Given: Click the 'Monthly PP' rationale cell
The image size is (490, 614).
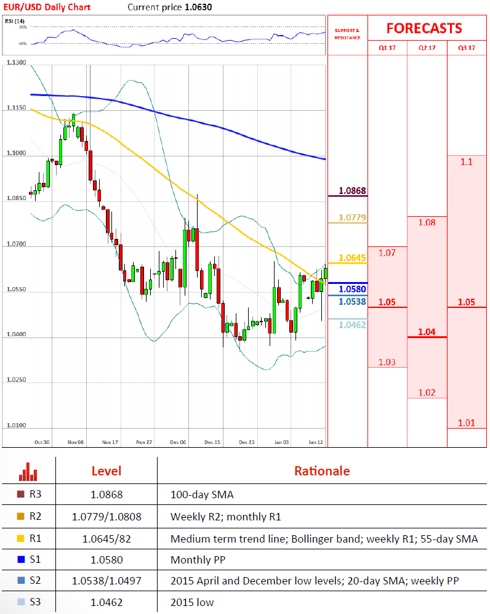Looking at the screenshot, I should point(198,560).
